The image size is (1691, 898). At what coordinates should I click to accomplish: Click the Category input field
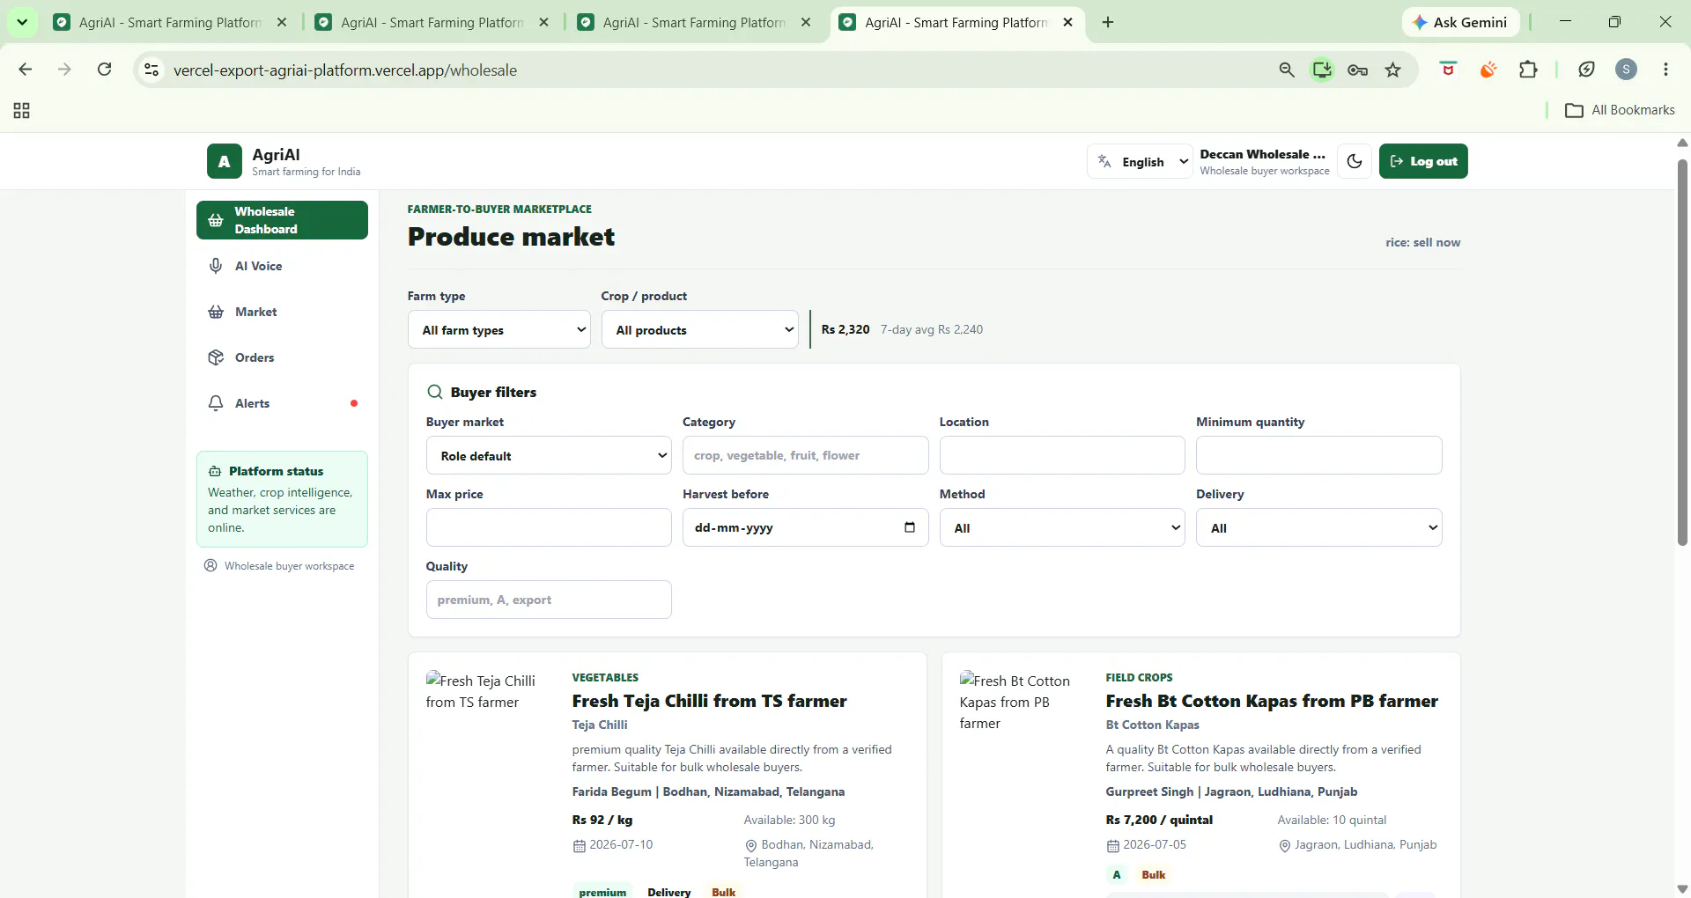pos(805,455)
